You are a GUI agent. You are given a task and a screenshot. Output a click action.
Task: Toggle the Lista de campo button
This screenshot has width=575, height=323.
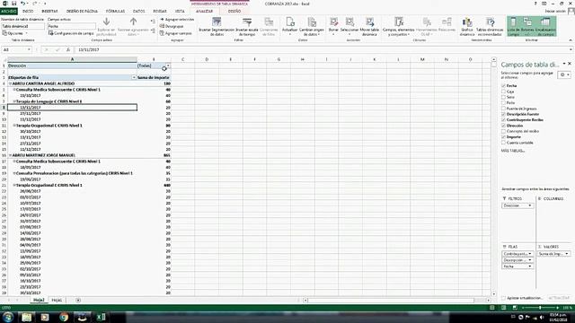tap(513, 26)
